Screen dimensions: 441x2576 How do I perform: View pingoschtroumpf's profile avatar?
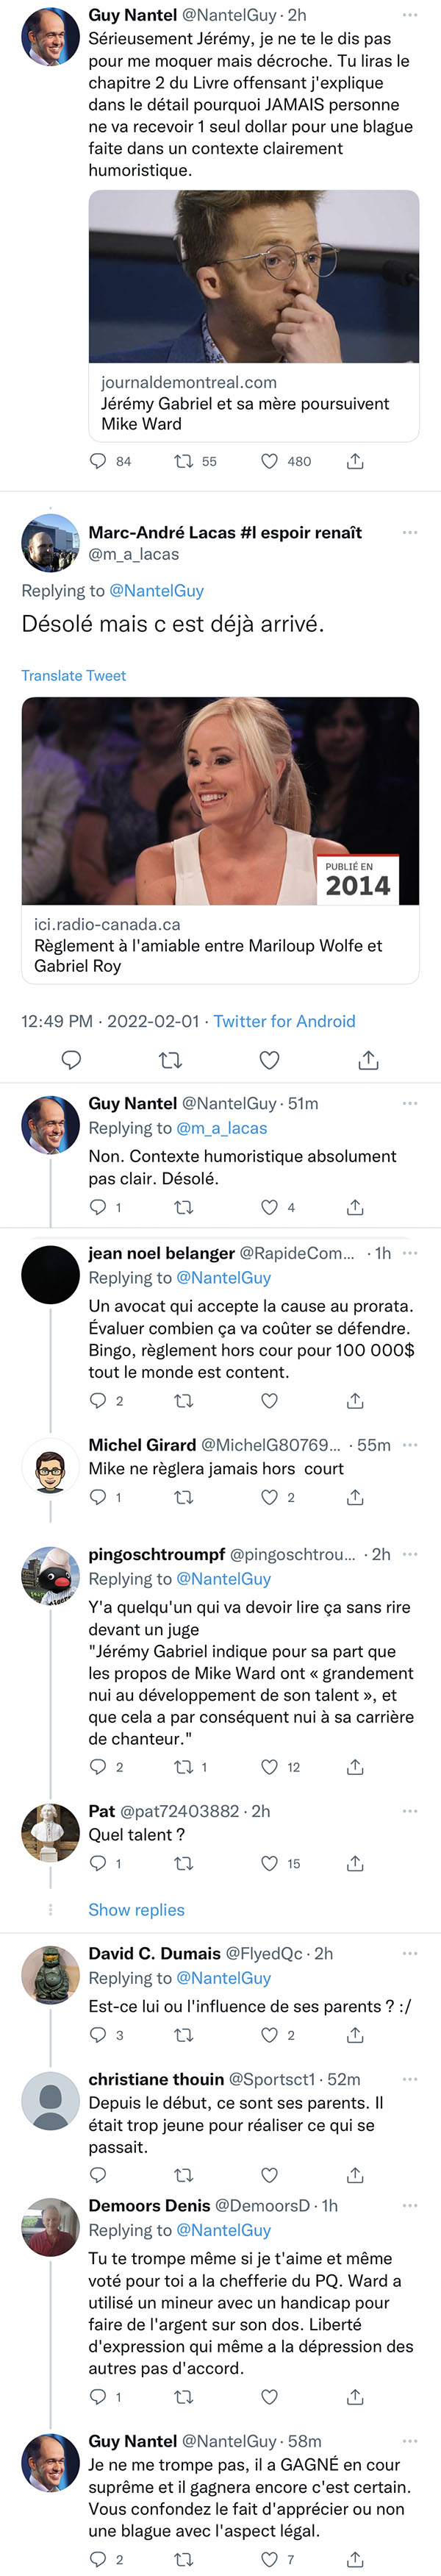(x=50, y=1575)
